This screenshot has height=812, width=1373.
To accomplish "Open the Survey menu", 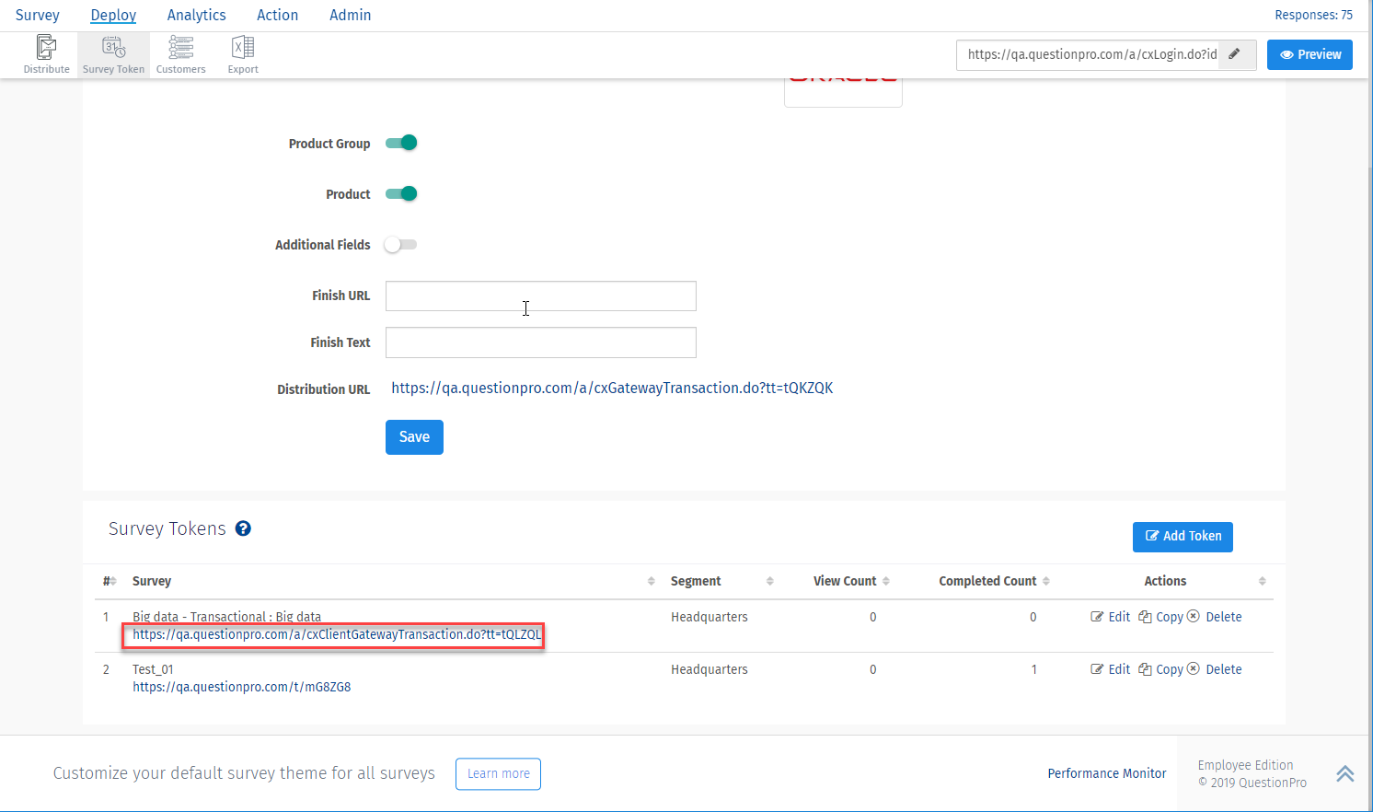I will pyautogui.click(x=38, y=15).
